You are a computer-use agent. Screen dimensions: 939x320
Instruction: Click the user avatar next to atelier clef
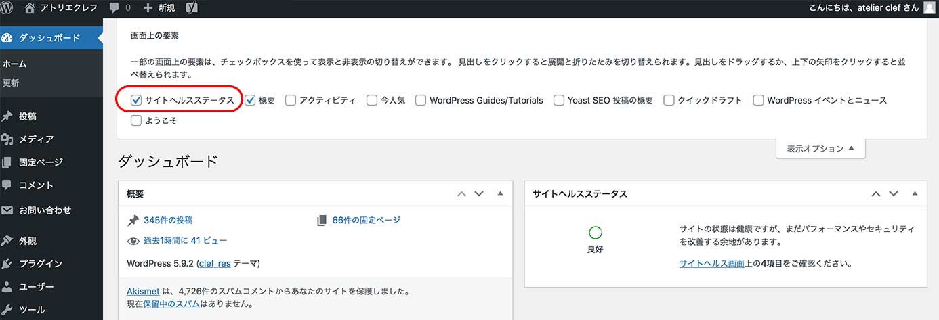tap(928, 8)
